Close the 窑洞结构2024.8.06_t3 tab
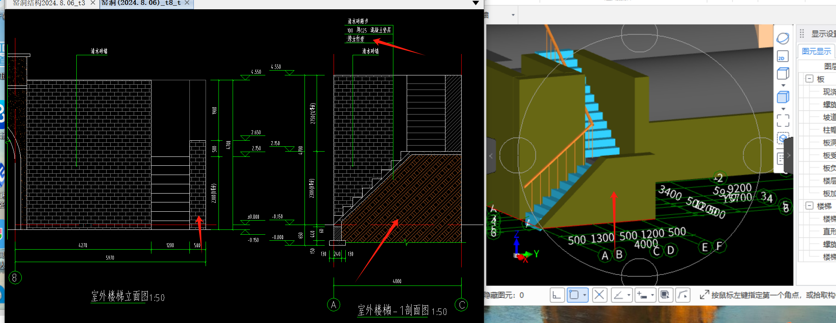This screenshot has height=323, width=836. point(93,3)
